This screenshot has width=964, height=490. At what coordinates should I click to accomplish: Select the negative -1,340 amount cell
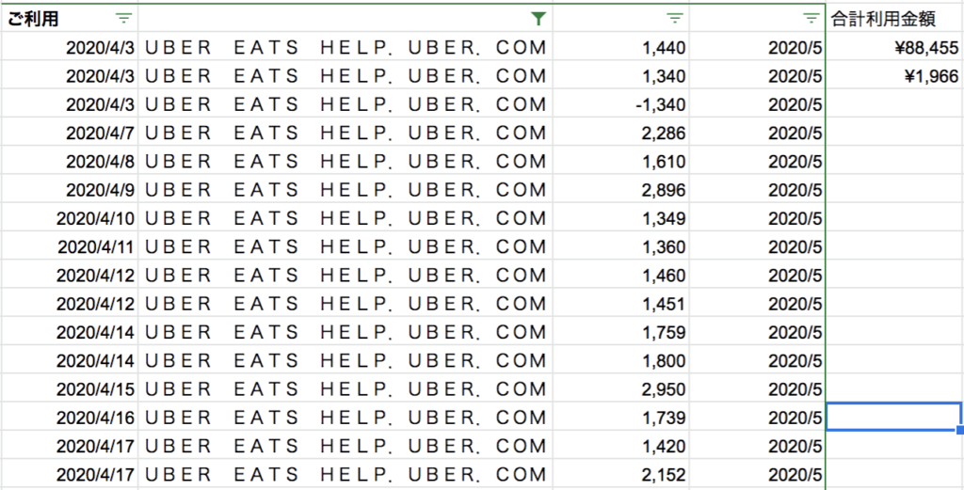pos(660,104)
